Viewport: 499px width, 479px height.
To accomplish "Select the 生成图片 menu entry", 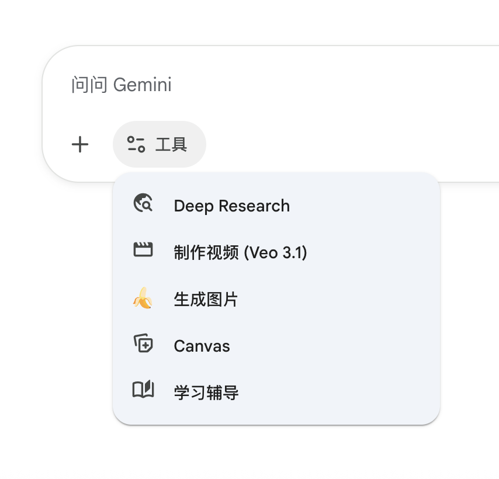I will (x=206, y=300).
